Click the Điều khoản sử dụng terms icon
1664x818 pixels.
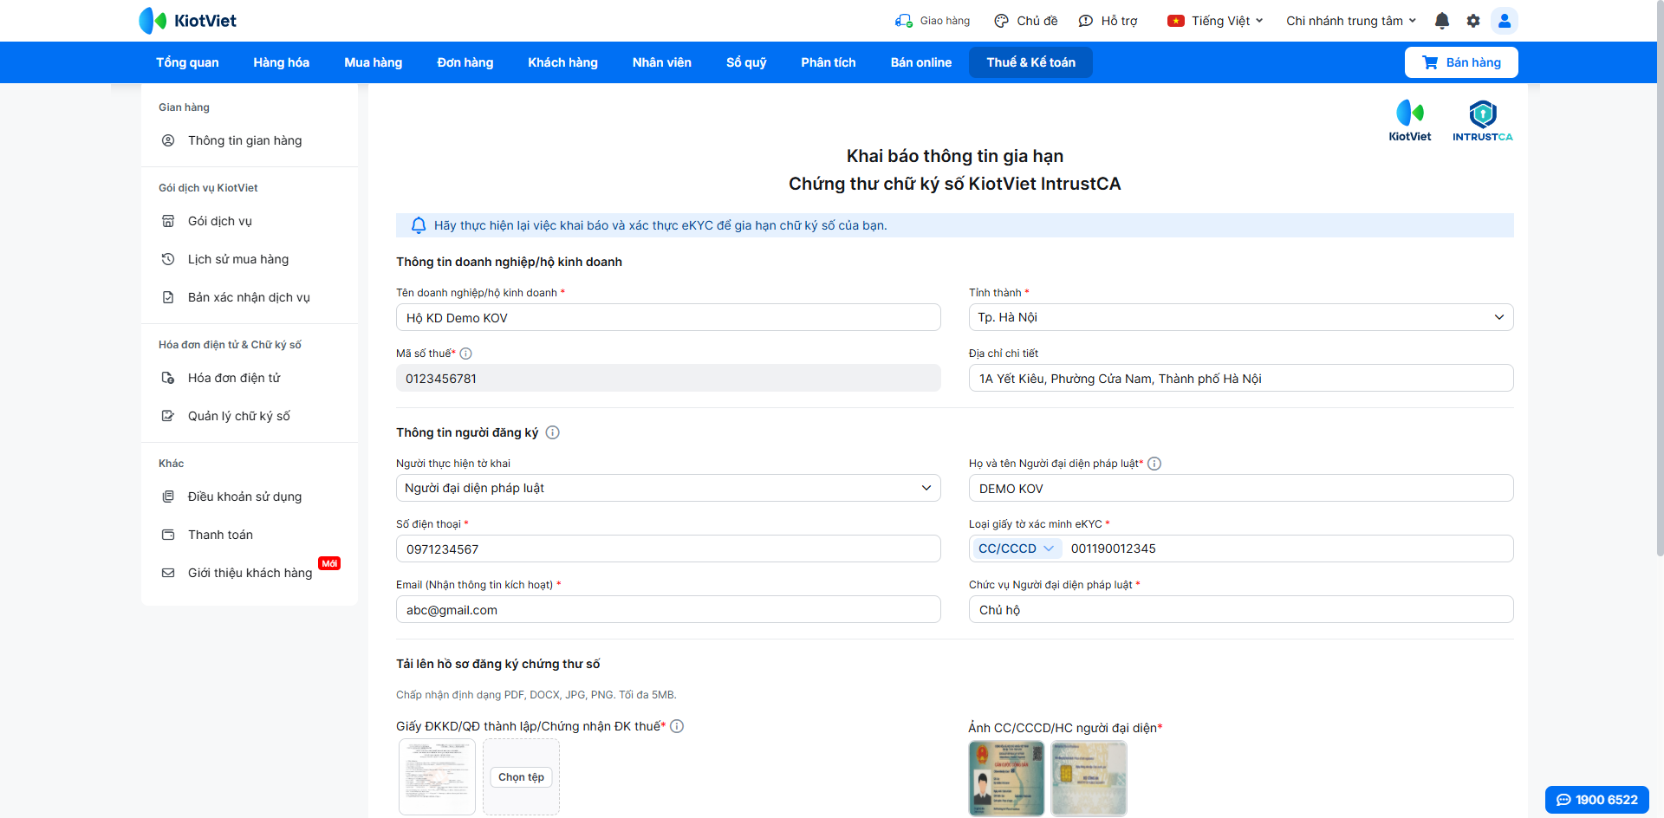coord(168,497)
